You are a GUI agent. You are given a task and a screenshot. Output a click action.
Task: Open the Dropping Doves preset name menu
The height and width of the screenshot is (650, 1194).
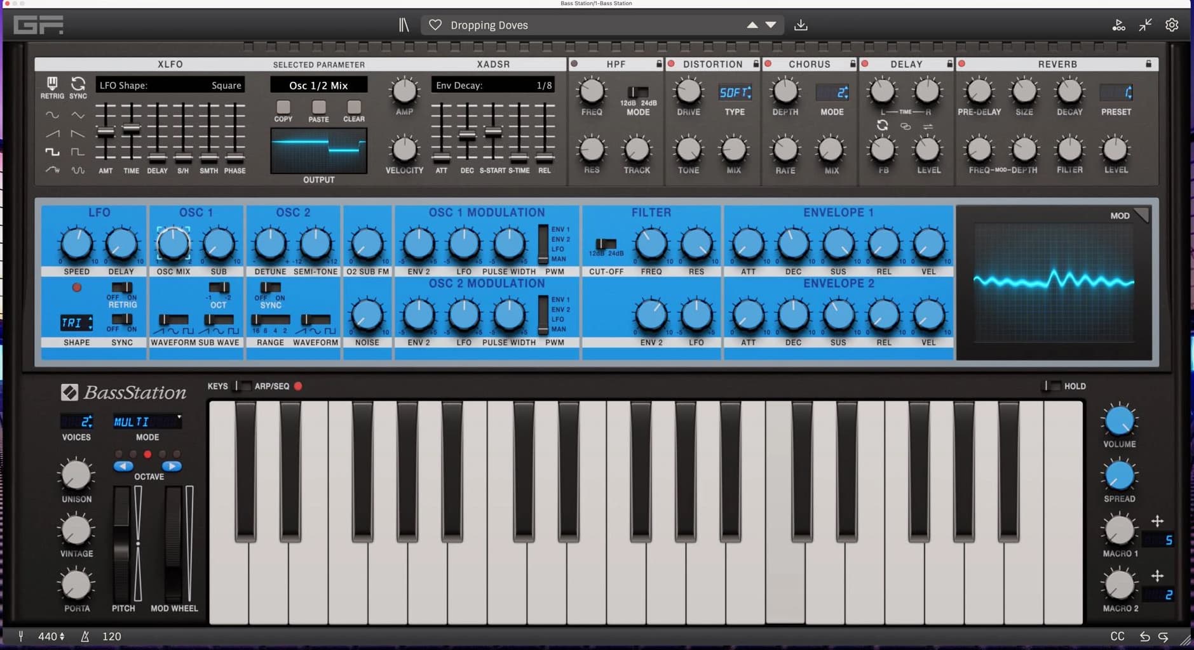(489, 25)
